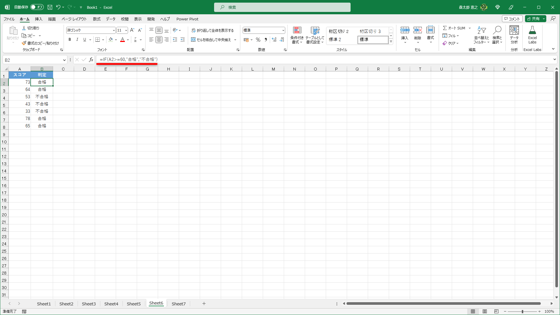Click the Percent Style icon
The image size is (560, 315).
click(x=258, y=40)
